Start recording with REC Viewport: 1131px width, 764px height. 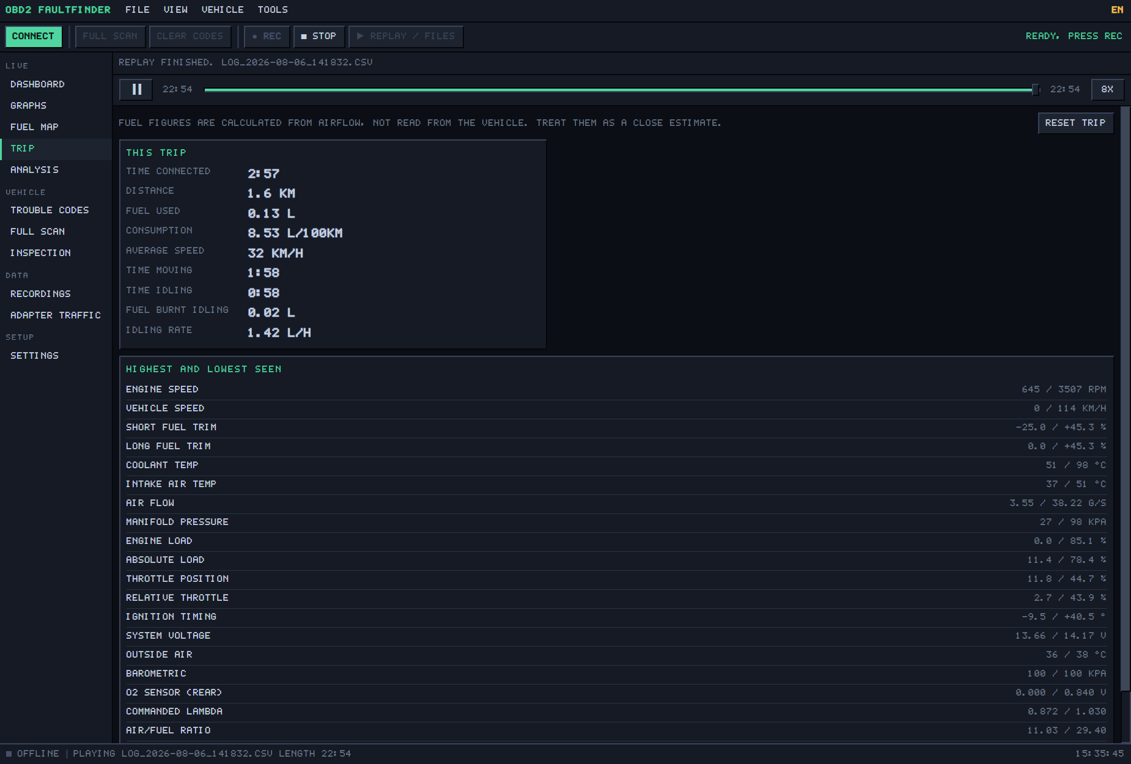coord(267,36)
